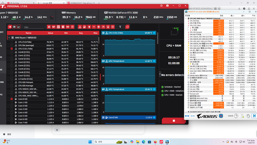Check the CPU (Tctl/Tdie) checkbox
Screen dimensions: 257x145
tap(12, 42)
